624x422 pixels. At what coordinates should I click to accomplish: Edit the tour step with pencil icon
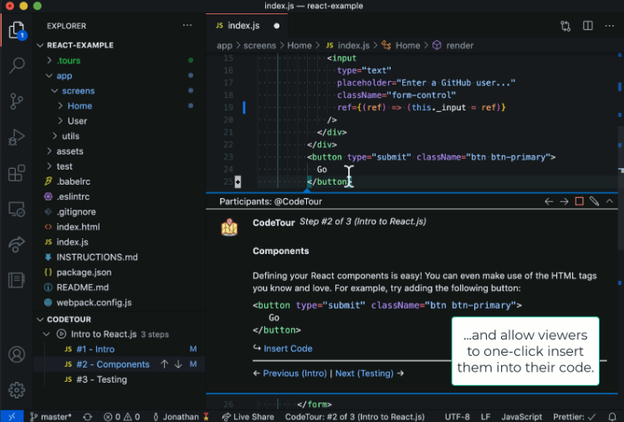tap(594, 201)
